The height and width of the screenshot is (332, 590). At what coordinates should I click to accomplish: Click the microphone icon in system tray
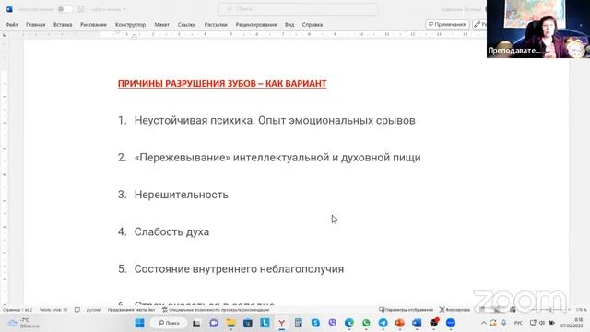coord(504,323)
